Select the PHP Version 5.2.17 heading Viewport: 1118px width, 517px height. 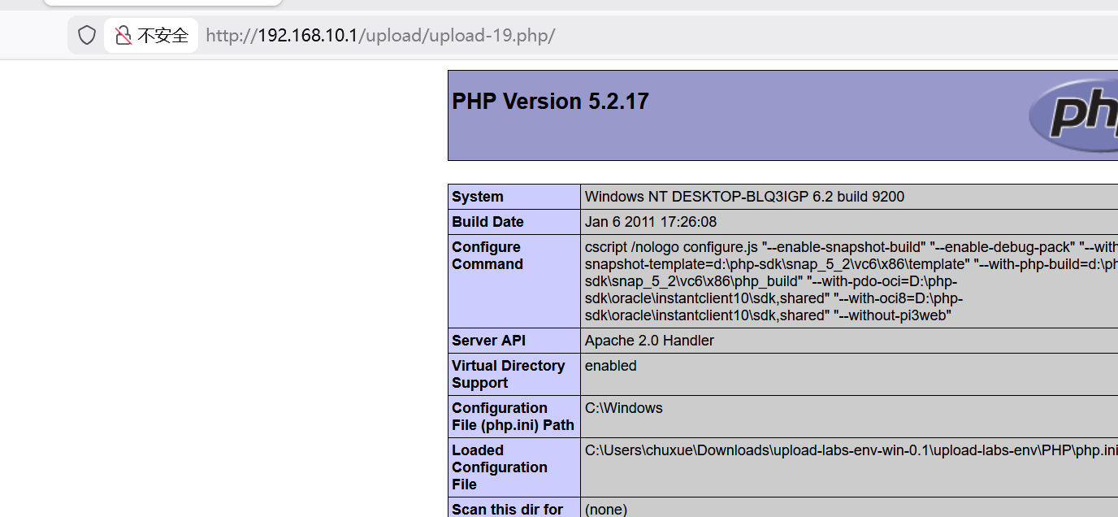(x=550, y=102)
